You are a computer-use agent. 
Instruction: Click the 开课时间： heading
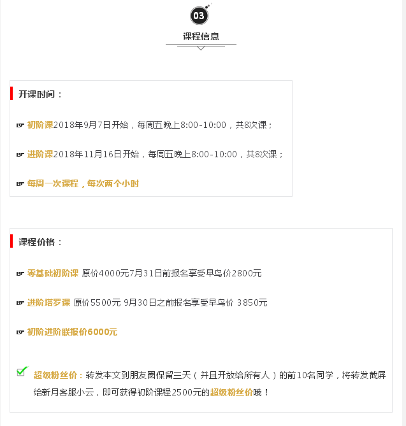point(40,94)
